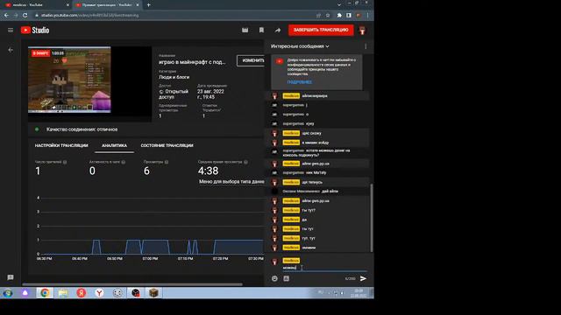Switch to first YouTube browser tab
561x315 pixels.
pyautogui.click(x=37, y=5)
